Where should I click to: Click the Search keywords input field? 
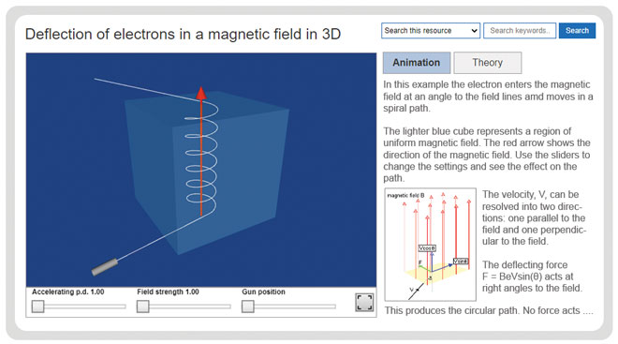[x=520, y=31]
